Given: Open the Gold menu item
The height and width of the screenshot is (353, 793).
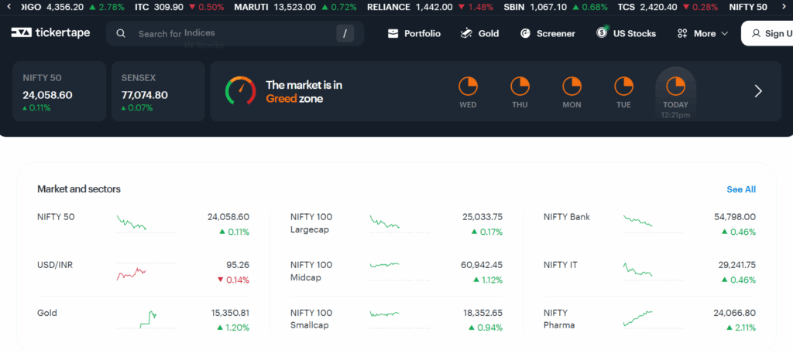Looking at the screenshot, I should coord(479,33).
